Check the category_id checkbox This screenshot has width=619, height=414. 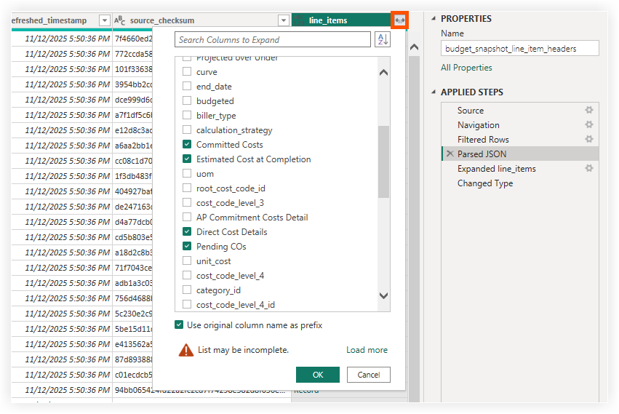tap(187, 290)
